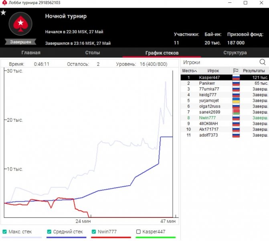269x241 pixels.
Task: Click Kasper447's Russian flag icon
Action: pos(236,77)
